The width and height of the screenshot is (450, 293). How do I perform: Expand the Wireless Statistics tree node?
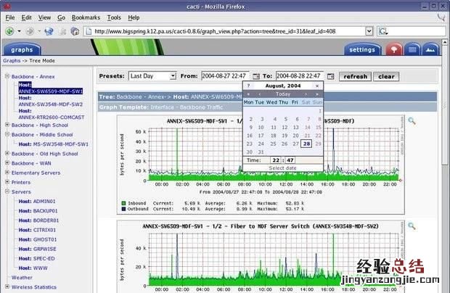click(x=7, y=287)
